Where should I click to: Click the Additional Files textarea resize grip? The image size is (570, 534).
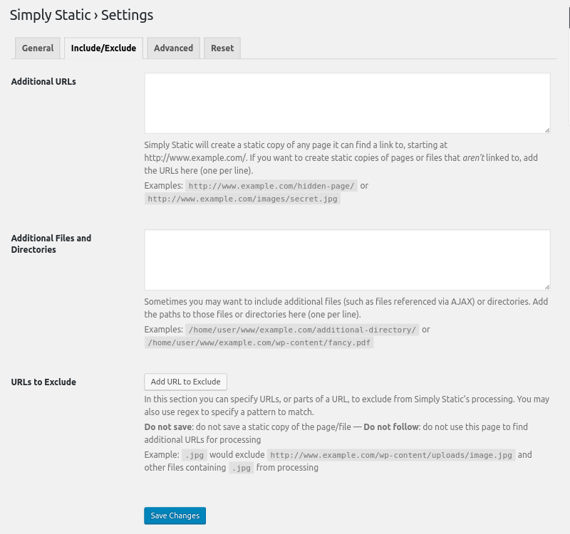[546, 286]
